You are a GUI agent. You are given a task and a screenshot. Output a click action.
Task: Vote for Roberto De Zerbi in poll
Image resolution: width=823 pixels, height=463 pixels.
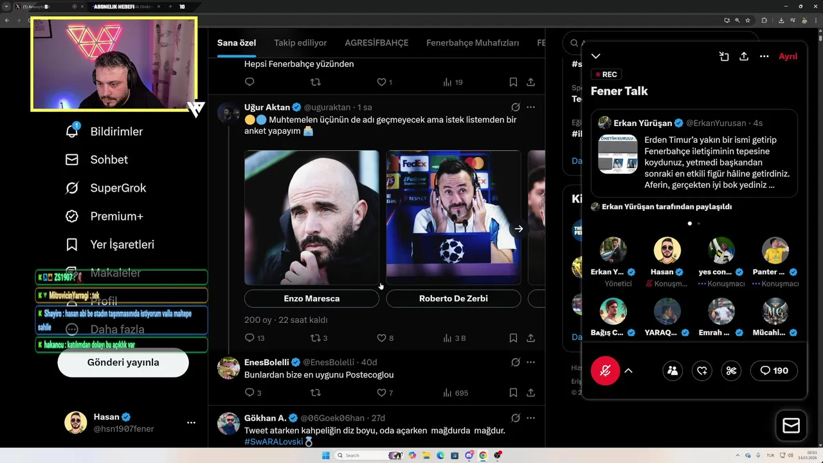point(453,298)
